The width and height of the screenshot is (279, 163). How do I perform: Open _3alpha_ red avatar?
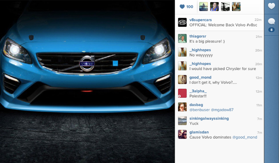tap(182, 93)
